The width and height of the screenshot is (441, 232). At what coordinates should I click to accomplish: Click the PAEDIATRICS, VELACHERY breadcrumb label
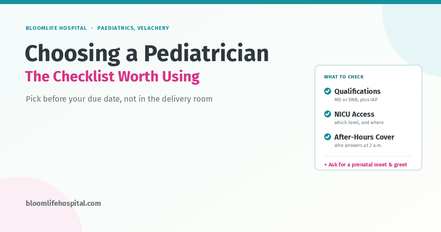tap(133, 28)
